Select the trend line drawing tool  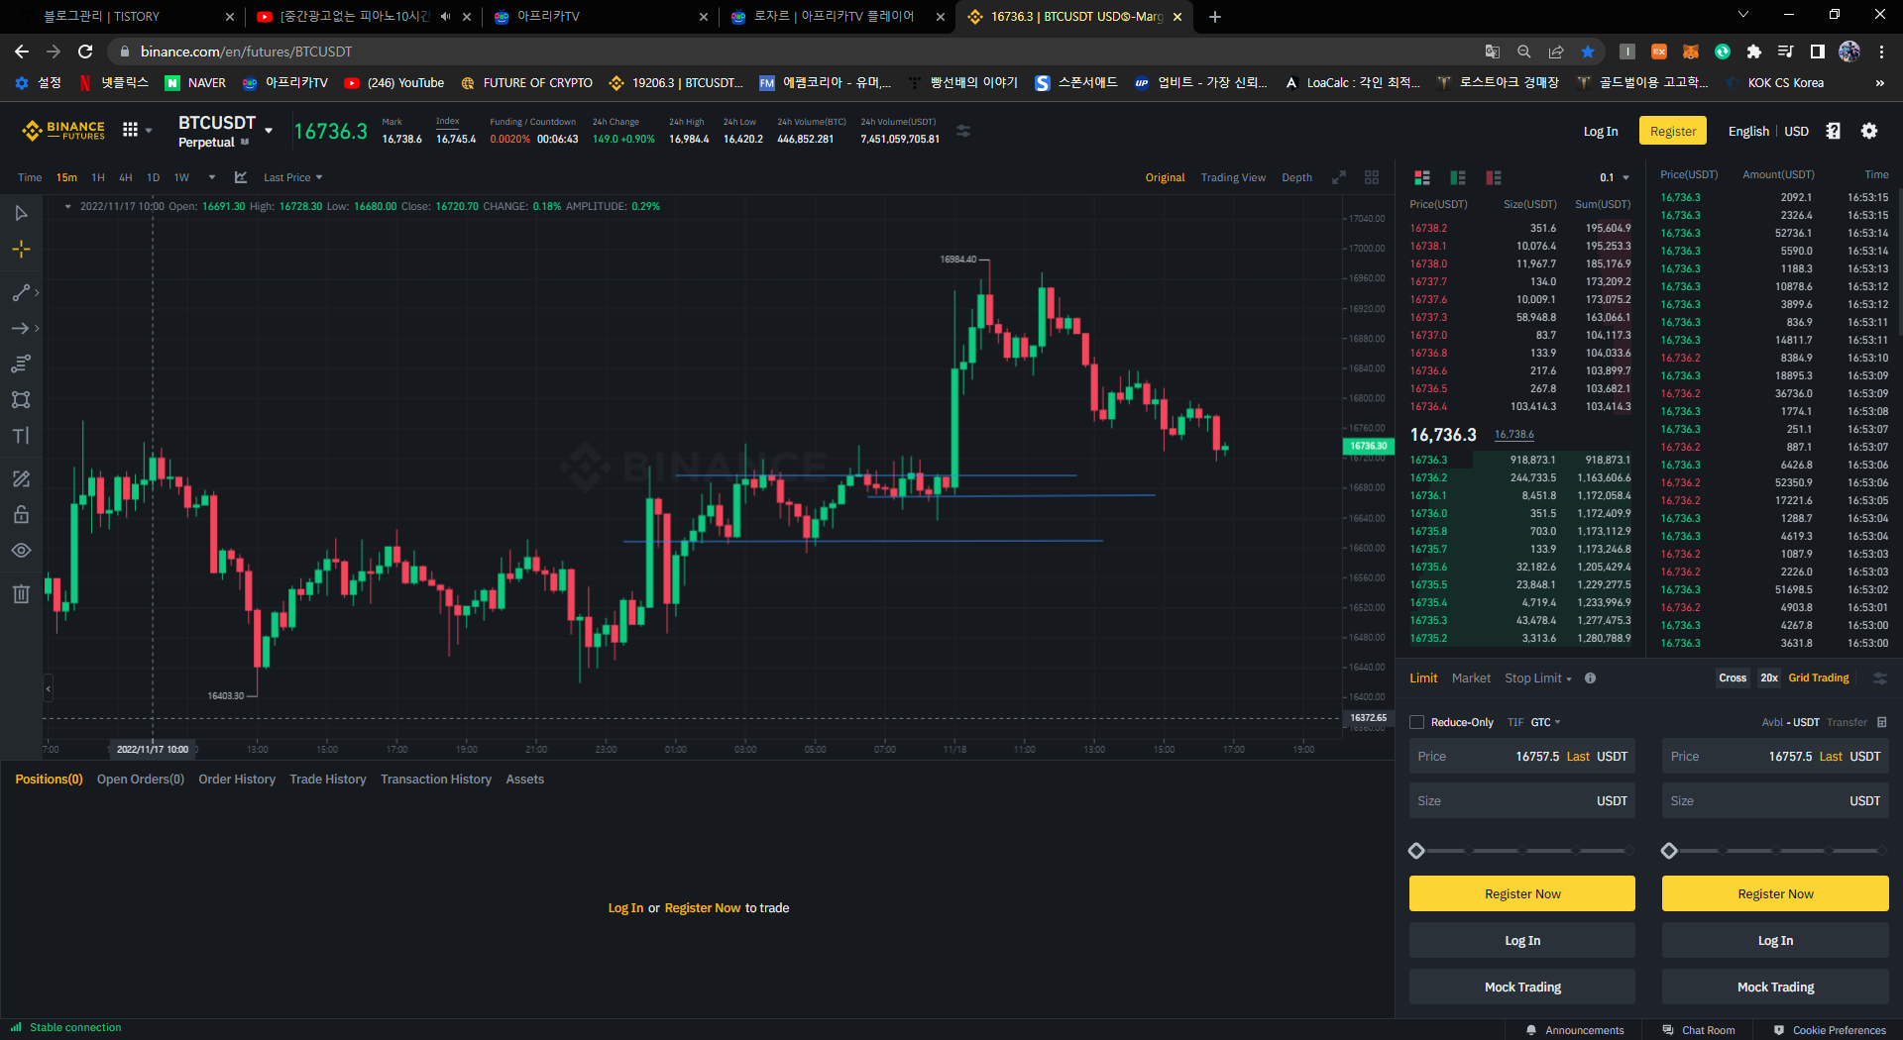21,293
